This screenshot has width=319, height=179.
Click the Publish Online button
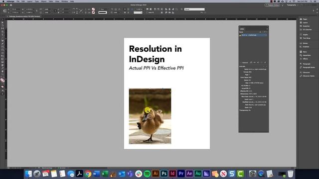click(x=272, y=5)
